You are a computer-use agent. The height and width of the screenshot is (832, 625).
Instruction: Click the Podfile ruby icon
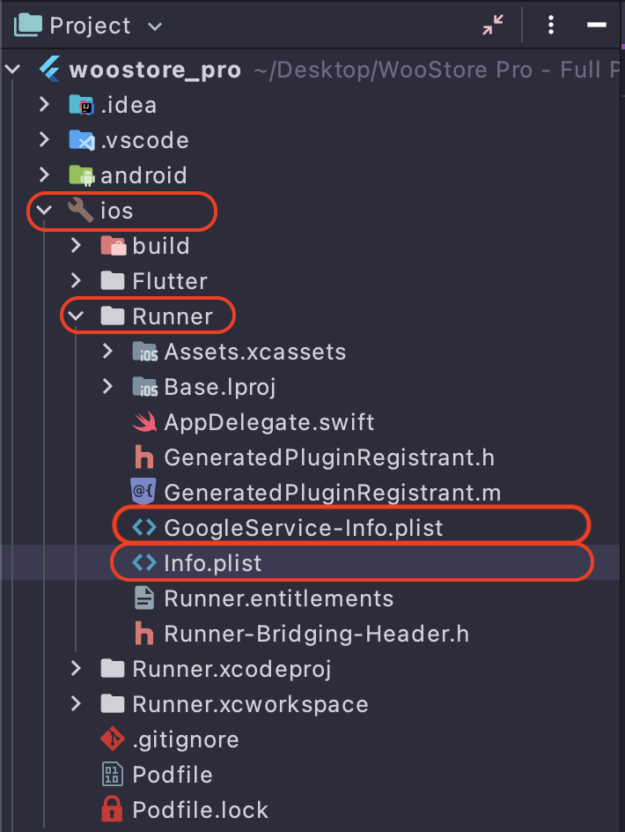click(x=112, y=775)
